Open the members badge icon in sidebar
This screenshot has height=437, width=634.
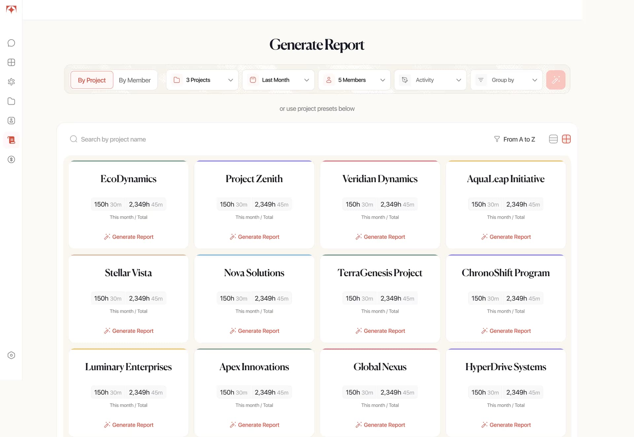pyautogui.click(x=11, y=121)
